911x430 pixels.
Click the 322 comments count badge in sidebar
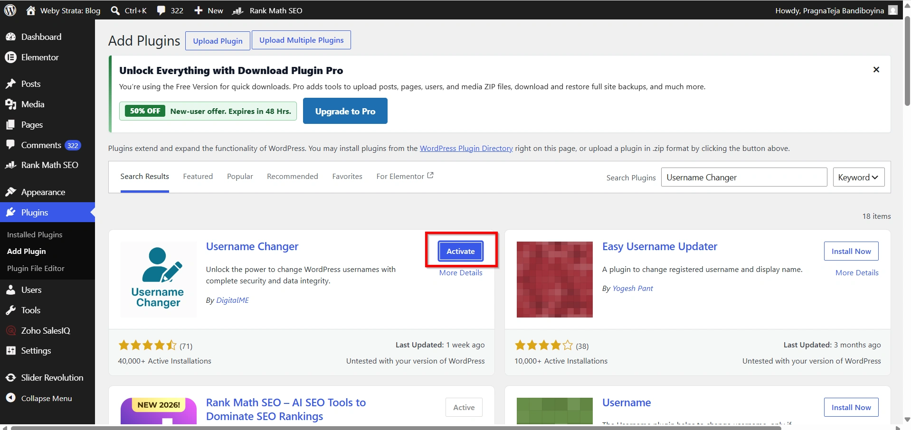(x=73, y=145)
